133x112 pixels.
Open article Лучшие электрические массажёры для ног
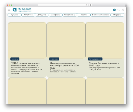click(x=64, y=65)
